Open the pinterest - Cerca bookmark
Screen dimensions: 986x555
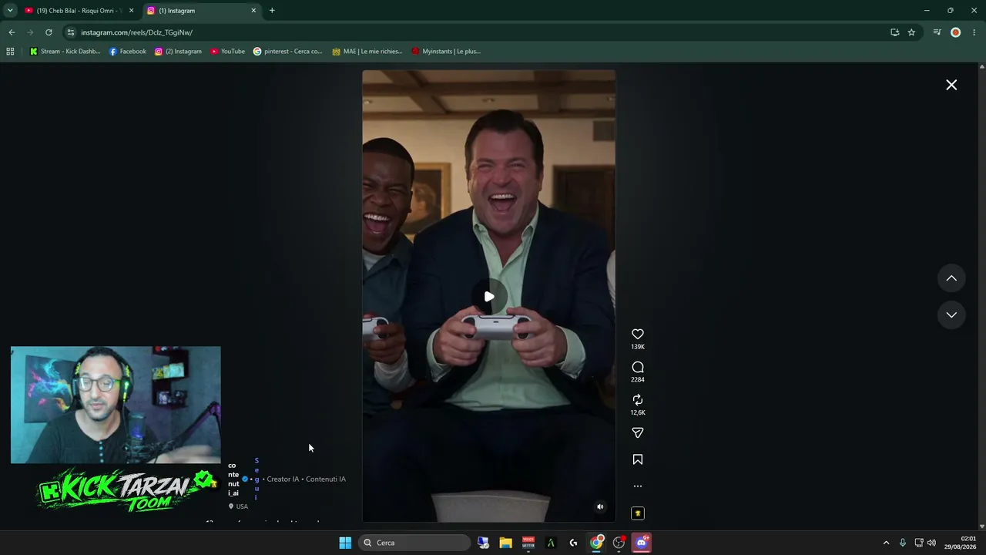click(x=288, y=52)
